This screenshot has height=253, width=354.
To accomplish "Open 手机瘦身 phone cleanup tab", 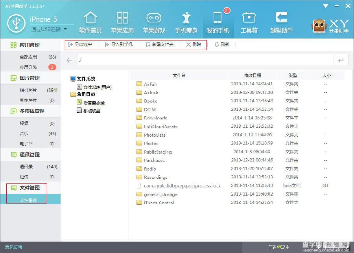I will coord(186,22).
